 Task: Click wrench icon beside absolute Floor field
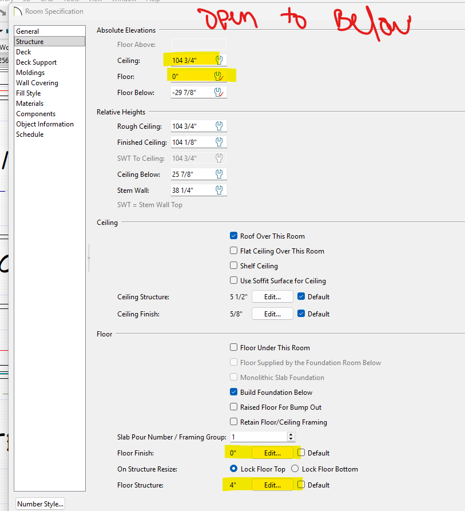[218, 76]
